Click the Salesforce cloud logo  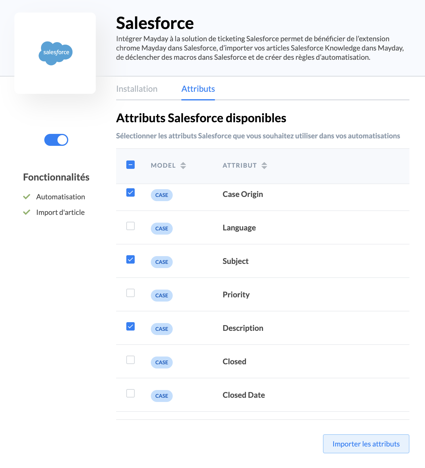[56, 53]
